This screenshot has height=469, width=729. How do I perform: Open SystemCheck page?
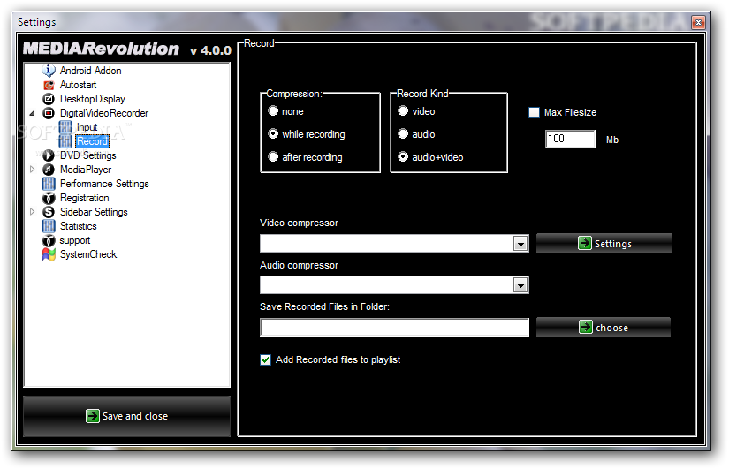click(x=88, y=254)
